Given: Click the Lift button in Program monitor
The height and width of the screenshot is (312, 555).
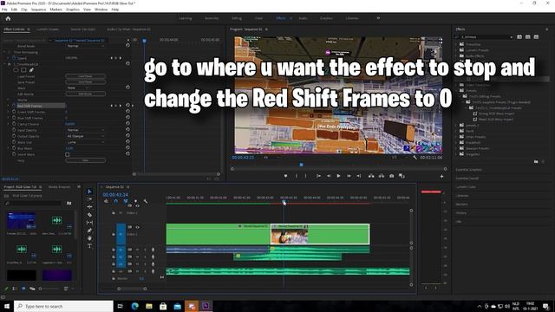Looking at the screenshot, I should click(371, 176).
